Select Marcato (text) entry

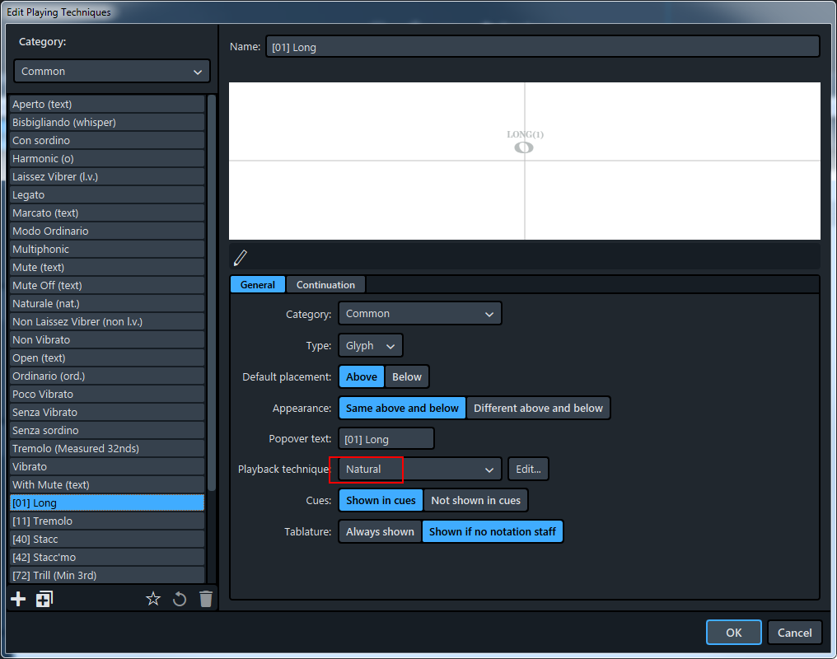coord(107,213)
